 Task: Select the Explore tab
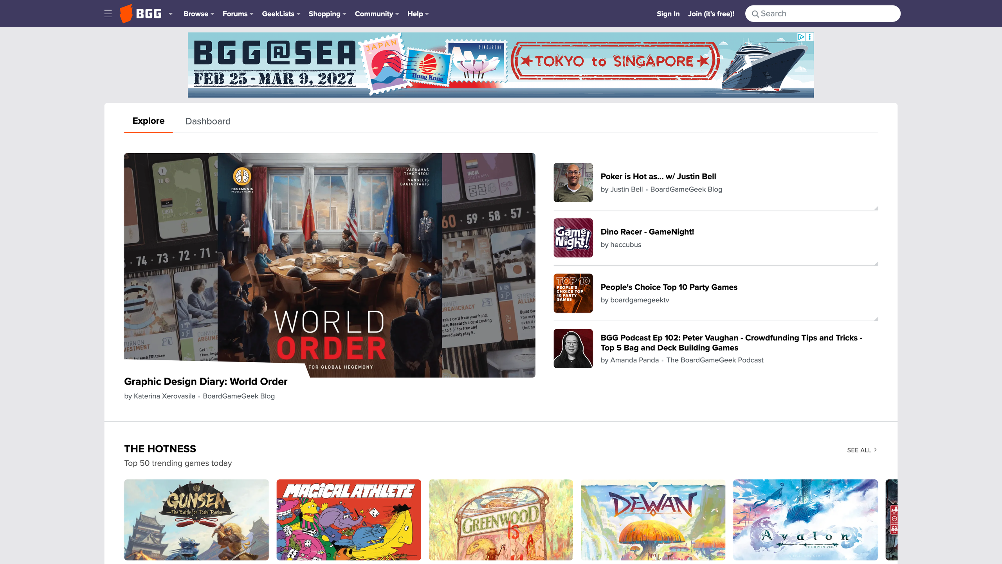(x=148, y=121)
